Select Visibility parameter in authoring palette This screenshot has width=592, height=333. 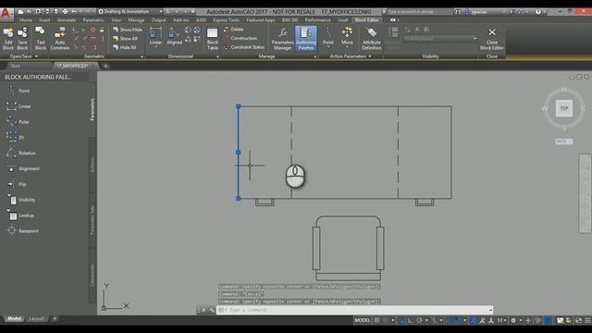(20, 200)
